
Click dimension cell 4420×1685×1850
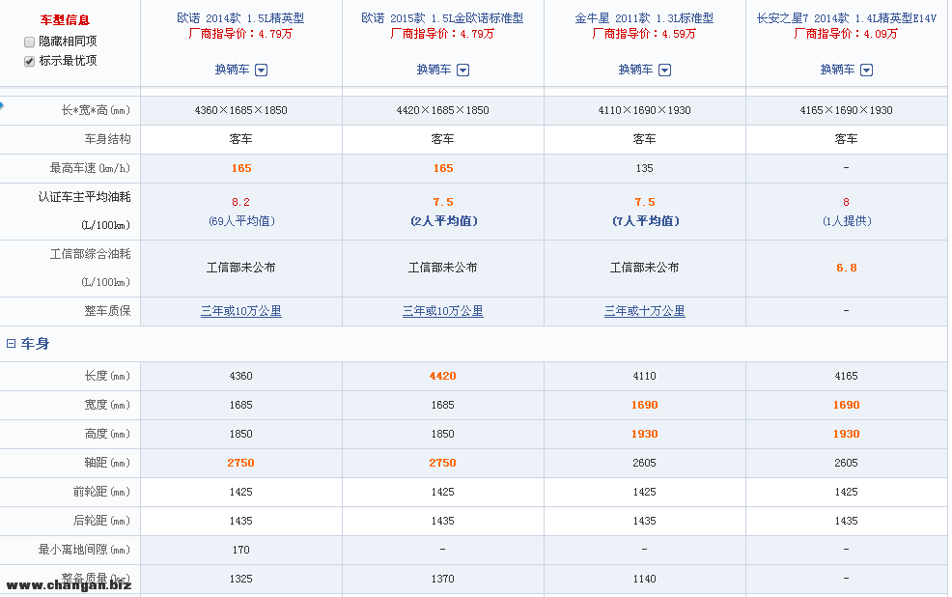pyautogui.click(x=442, y=110)
